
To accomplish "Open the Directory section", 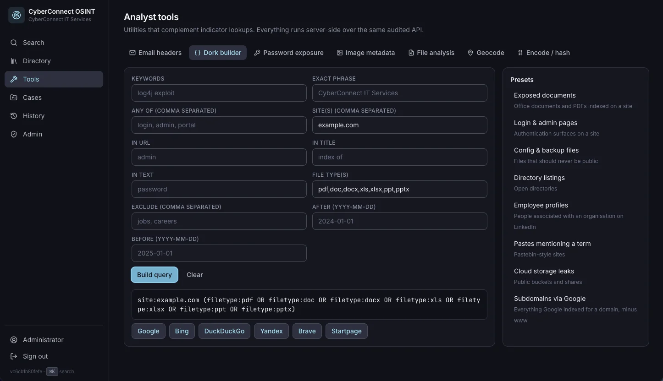I will click(x=54, y=61).
